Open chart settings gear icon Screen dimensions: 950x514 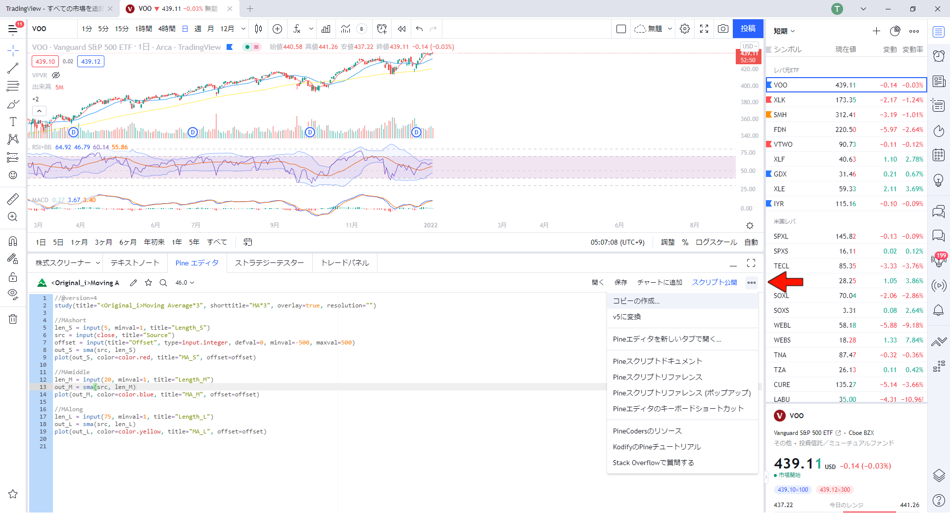[x=685, y=29]
